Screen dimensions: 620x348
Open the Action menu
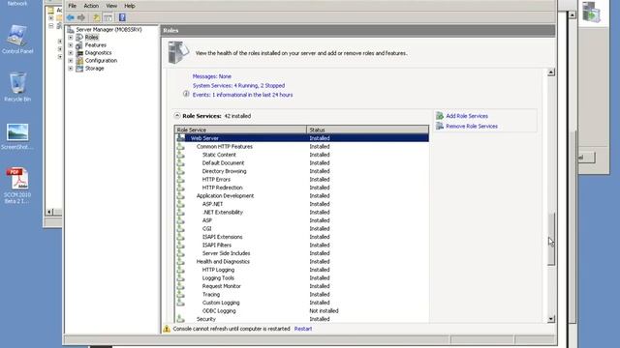(91, 6)
